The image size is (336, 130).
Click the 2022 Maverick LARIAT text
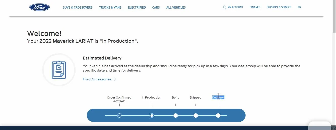[x=66, y=41]
